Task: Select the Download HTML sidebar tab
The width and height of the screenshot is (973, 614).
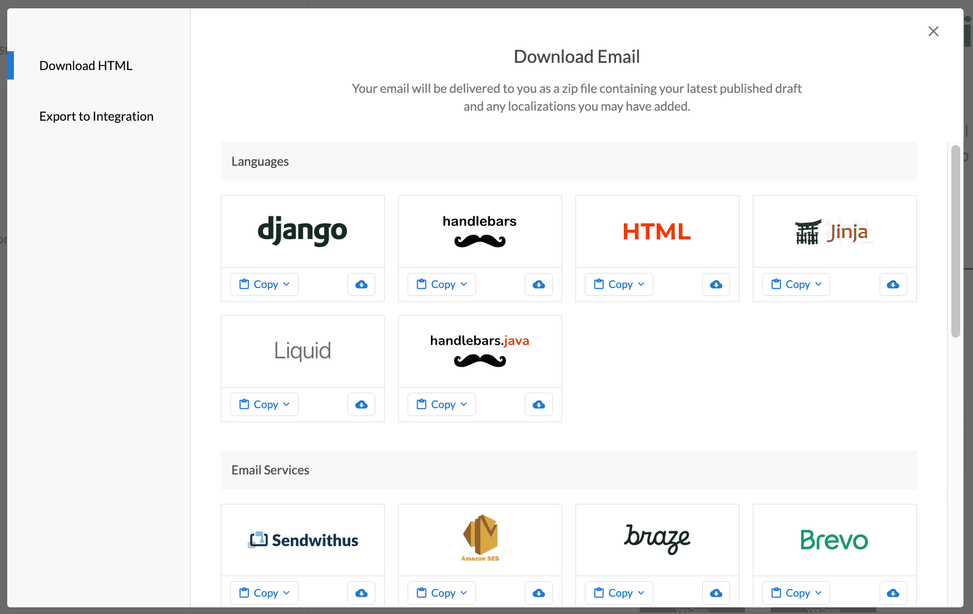Action: click(x=86, y=65)
